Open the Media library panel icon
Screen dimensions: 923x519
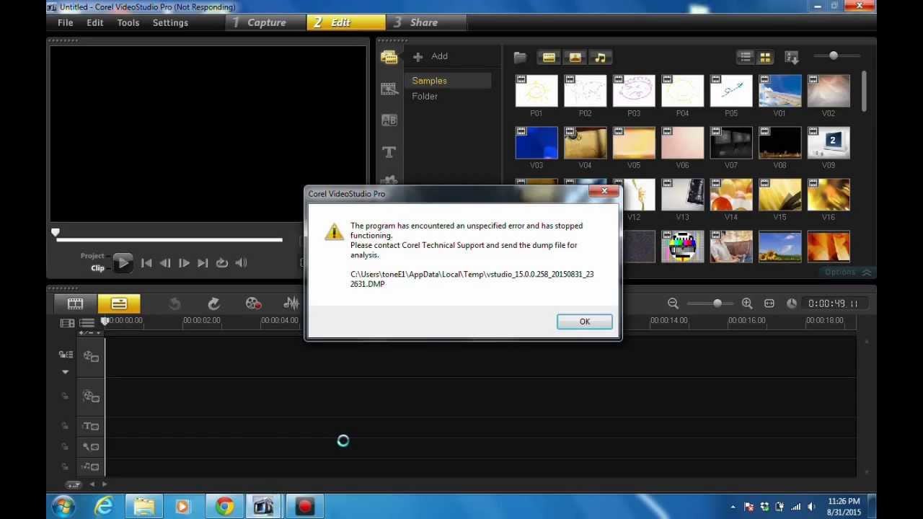[389, 58]
